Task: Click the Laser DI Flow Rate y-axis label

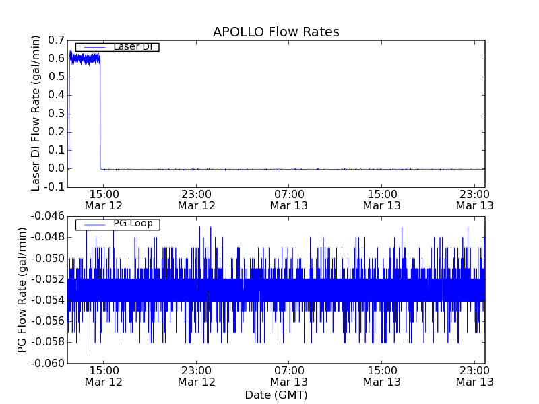Action: pos(36,113)
